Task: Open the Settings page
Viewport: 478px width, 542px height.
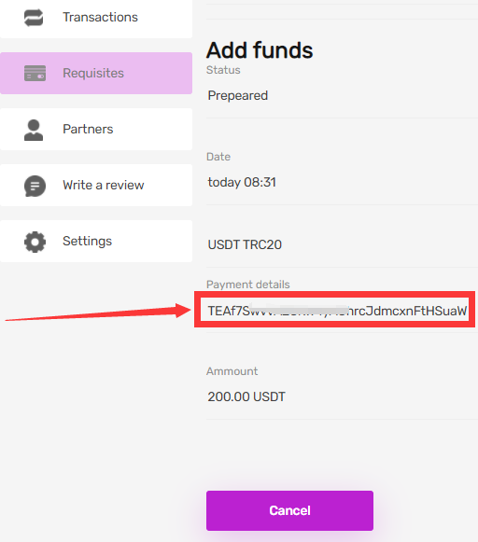Action: click(x=96, y=242)
